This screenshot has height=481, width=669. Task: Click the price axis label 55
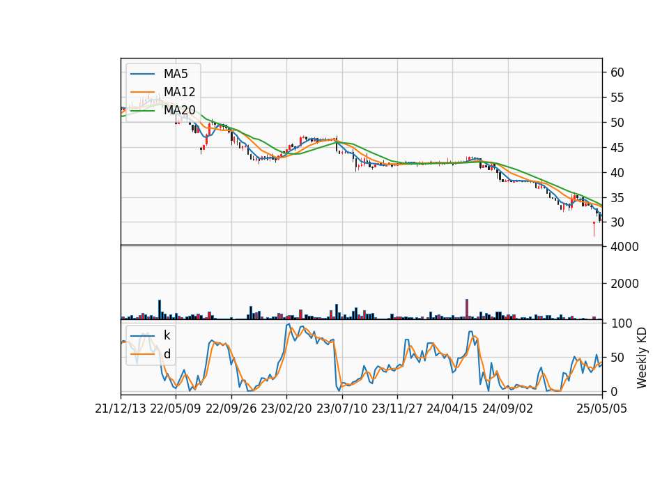point(617,98)
